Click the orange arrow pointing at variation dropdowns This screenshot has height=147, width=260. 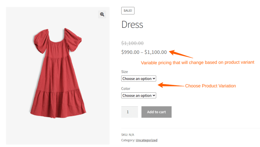tap(171, 85)
